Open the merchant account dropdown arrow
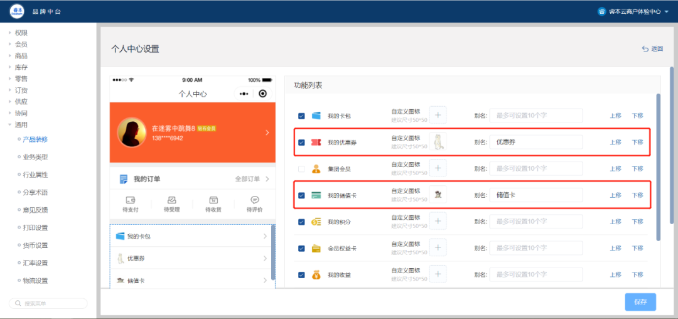Image resolution: width=678 pixels, height=319 pixels. click(x=666, y=12)
